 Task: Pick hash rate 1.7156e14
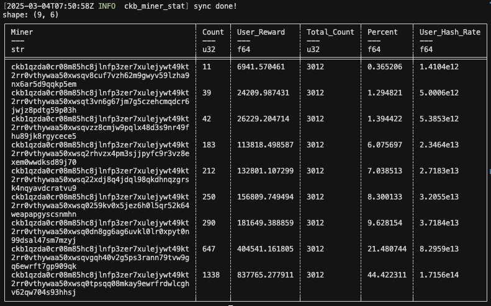point(439,274)
